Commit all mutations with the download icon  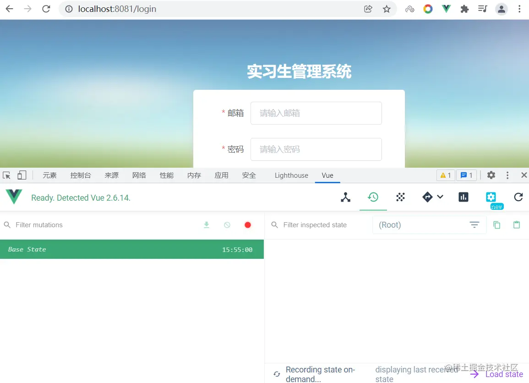pyautogui.click(x=207, y=225)
